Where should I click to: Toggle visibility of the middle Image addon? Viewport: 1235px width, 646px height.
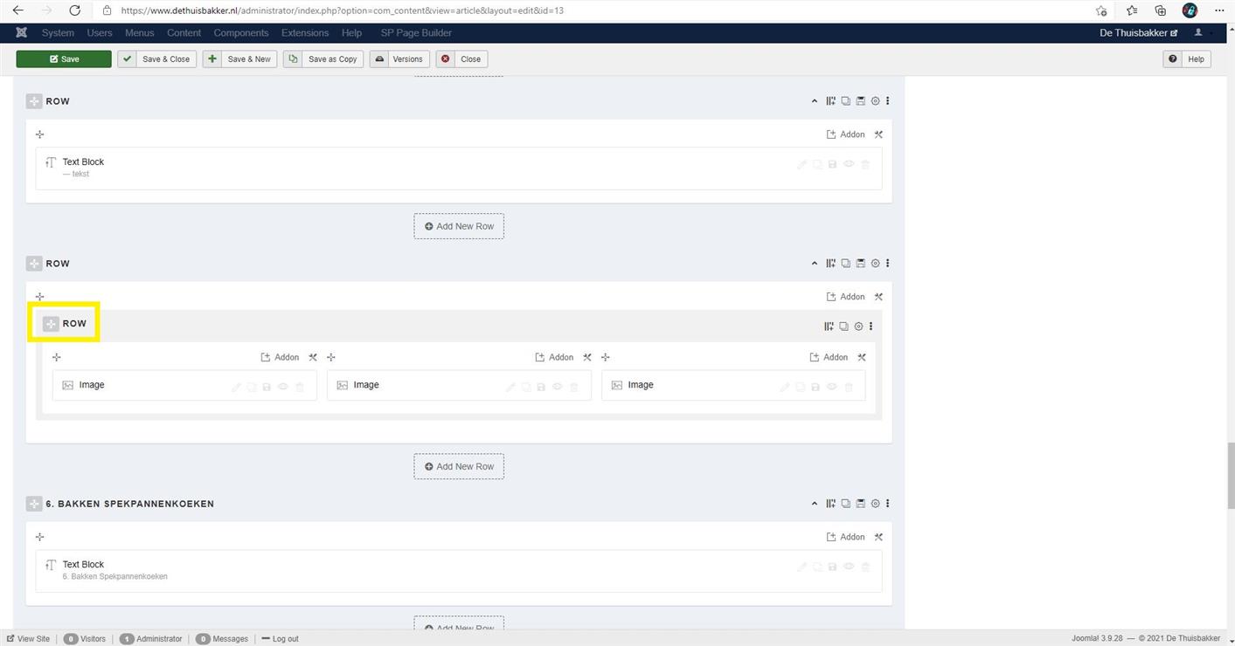[x=558, y=387]
